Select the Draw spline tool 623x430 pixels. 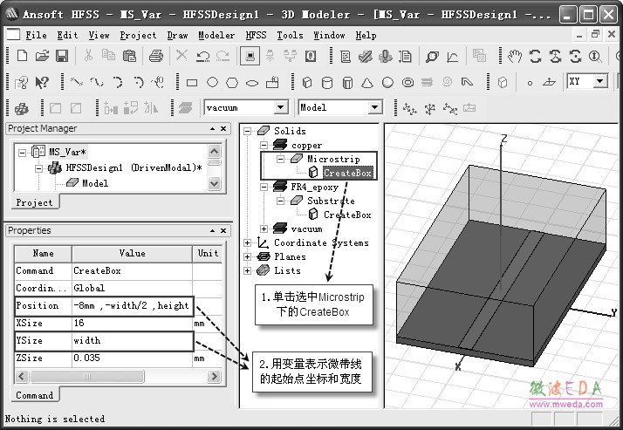[x=97, y=82]
